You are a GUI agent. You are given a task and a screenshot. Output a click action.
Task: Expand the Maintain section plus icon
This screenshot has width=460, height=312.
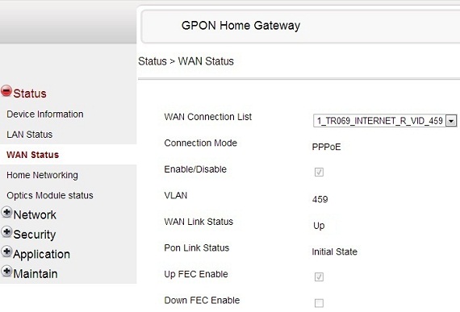click(x=6, y=271)
